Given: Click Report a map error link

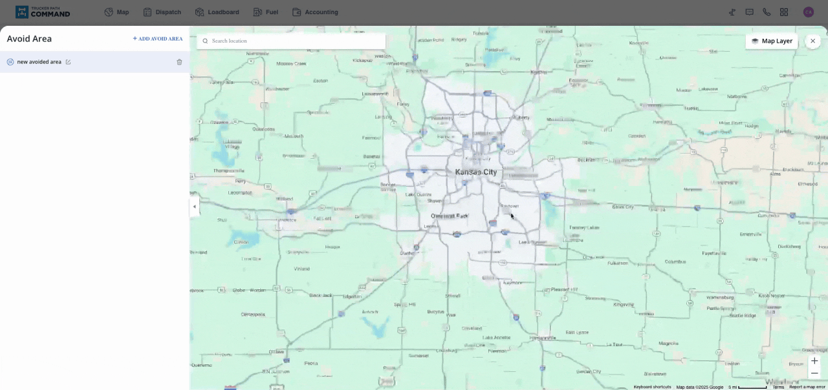Looking at the screenshot, I should pyautogui.click(x=807, y=387).
